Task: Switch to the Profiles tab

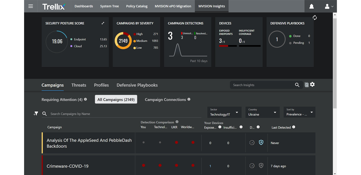Action: coord(101,85)
